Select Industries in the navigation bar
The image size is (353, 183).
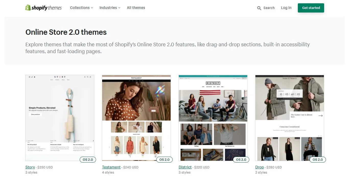(108, 8)
